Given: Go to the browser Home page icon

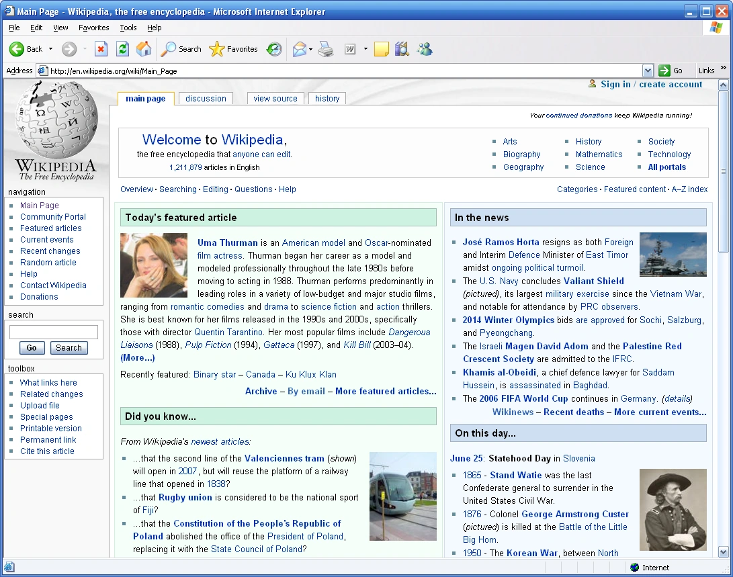Looking at the screenshot, I should click(x=144, y=49).
